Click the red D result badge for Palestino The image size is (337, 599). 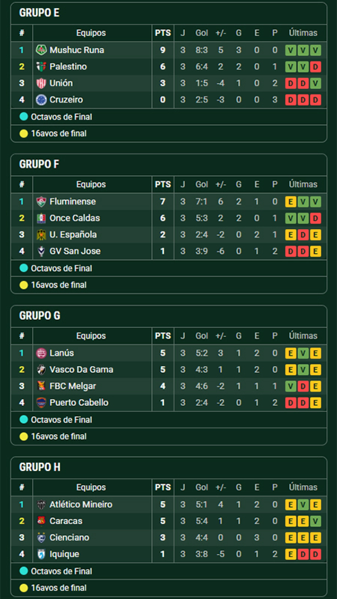coord(315,67)
